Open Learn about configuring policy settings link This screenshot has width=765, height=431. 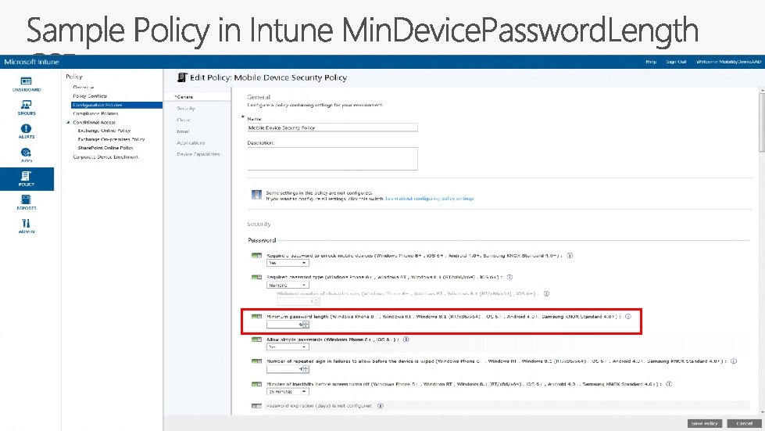(x=429, y=199)
